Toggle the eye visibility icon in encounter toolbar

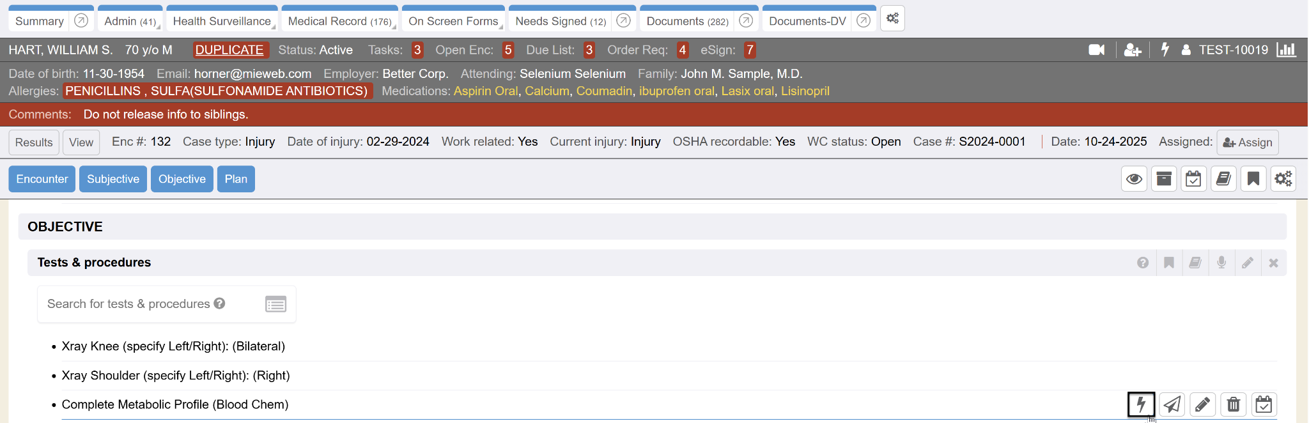[x=1134, y=179]
